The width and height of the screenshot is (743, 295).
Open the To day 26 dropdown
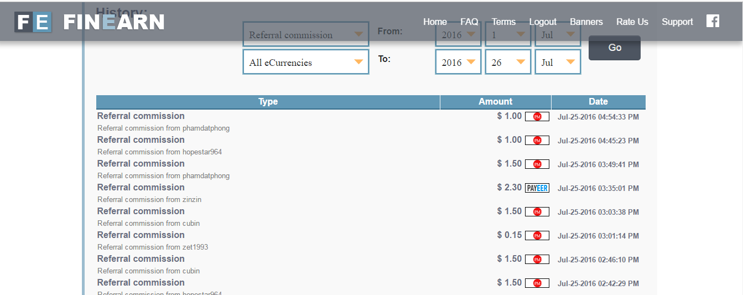coord(508,63)
